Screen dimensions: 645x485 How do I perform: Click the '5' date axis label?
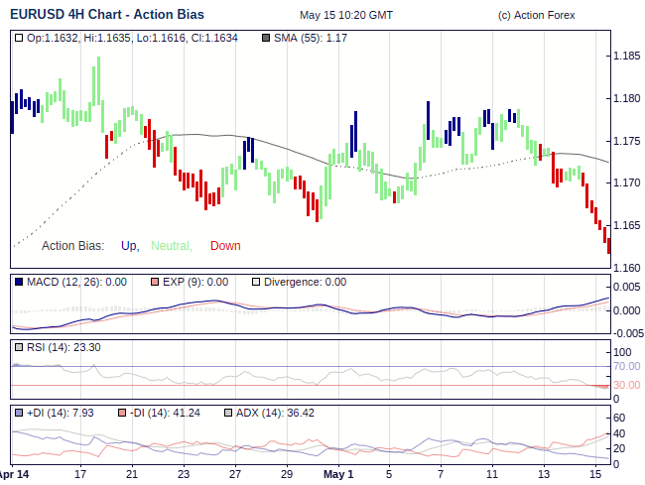[x=389, y=474]
